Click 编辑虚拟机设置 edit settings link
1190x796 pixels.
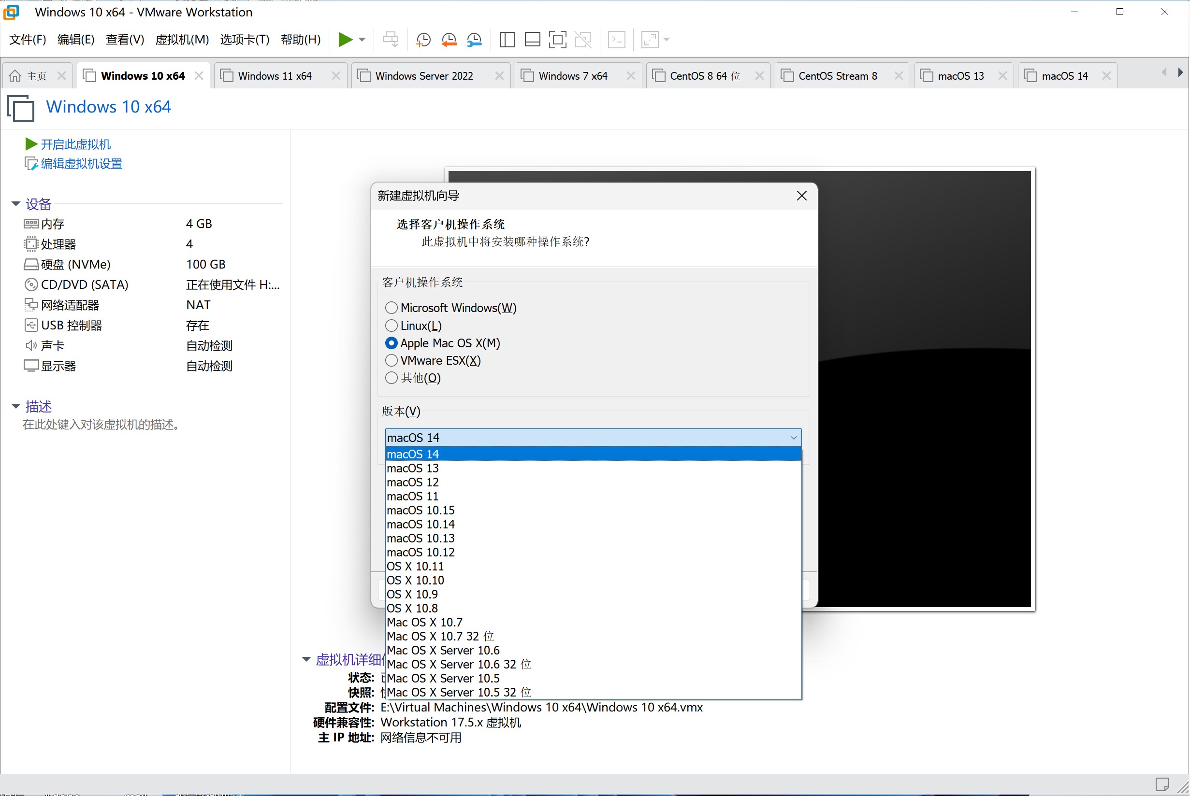coord(81,163)
